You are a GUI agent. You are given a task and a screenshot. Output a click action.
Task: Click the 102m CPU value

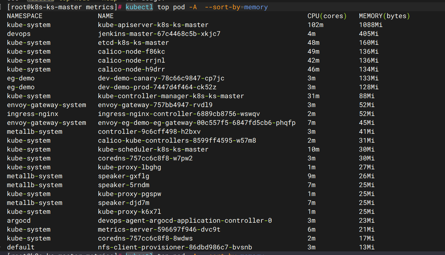click(x=313, y=25)
